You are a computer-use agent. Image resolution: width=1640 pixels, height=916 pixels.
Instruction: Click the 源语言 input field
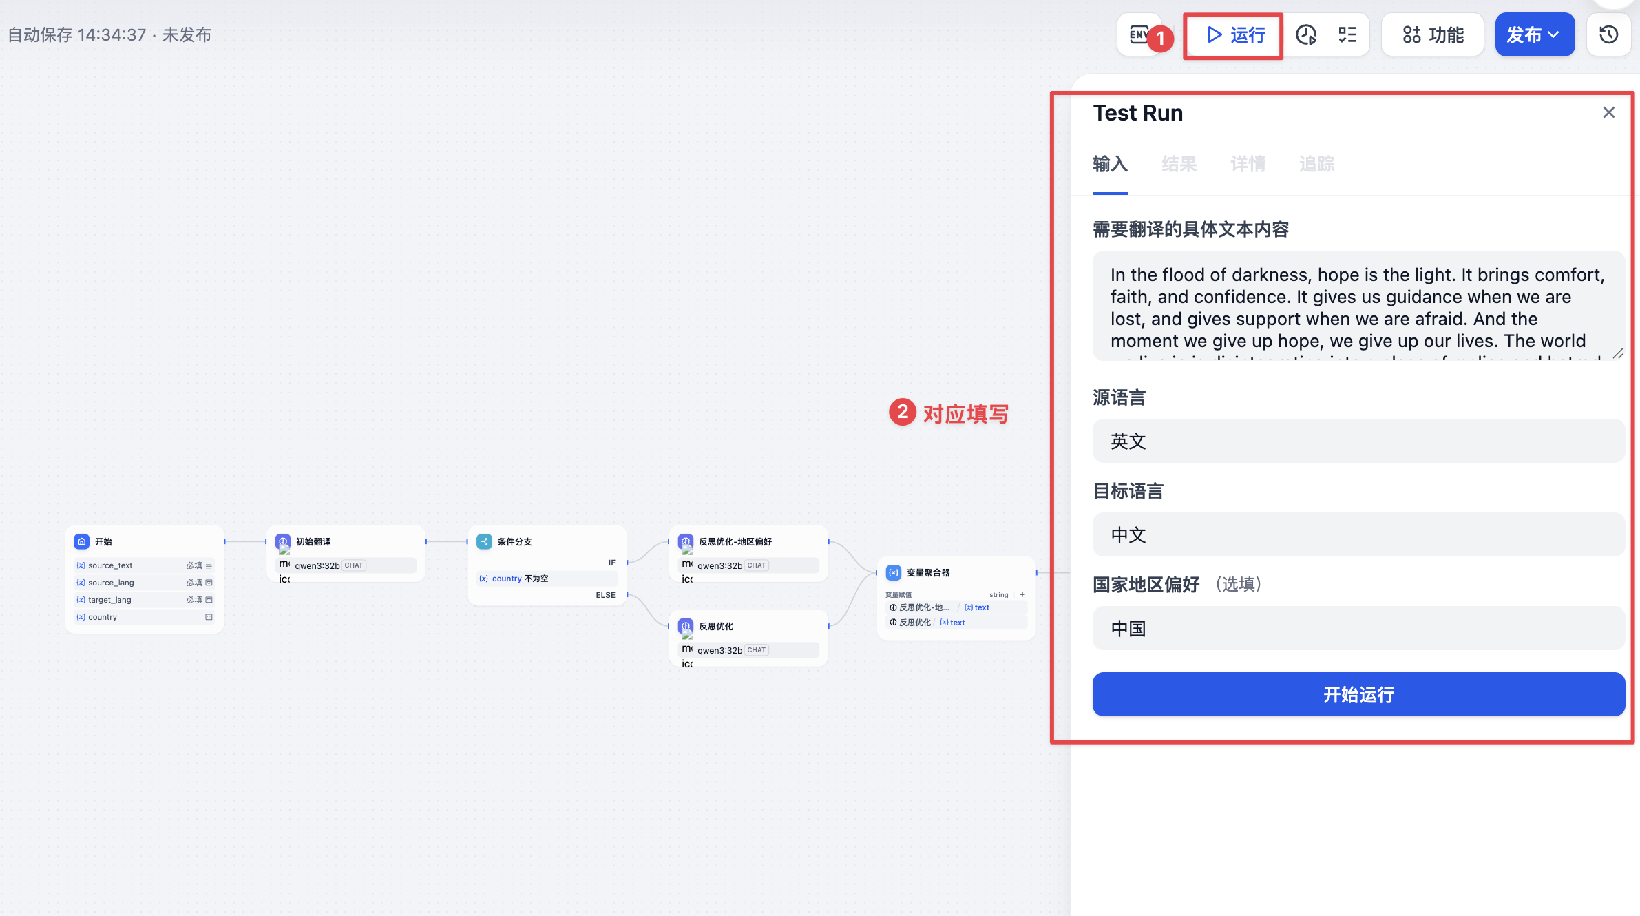[1358, 441]
